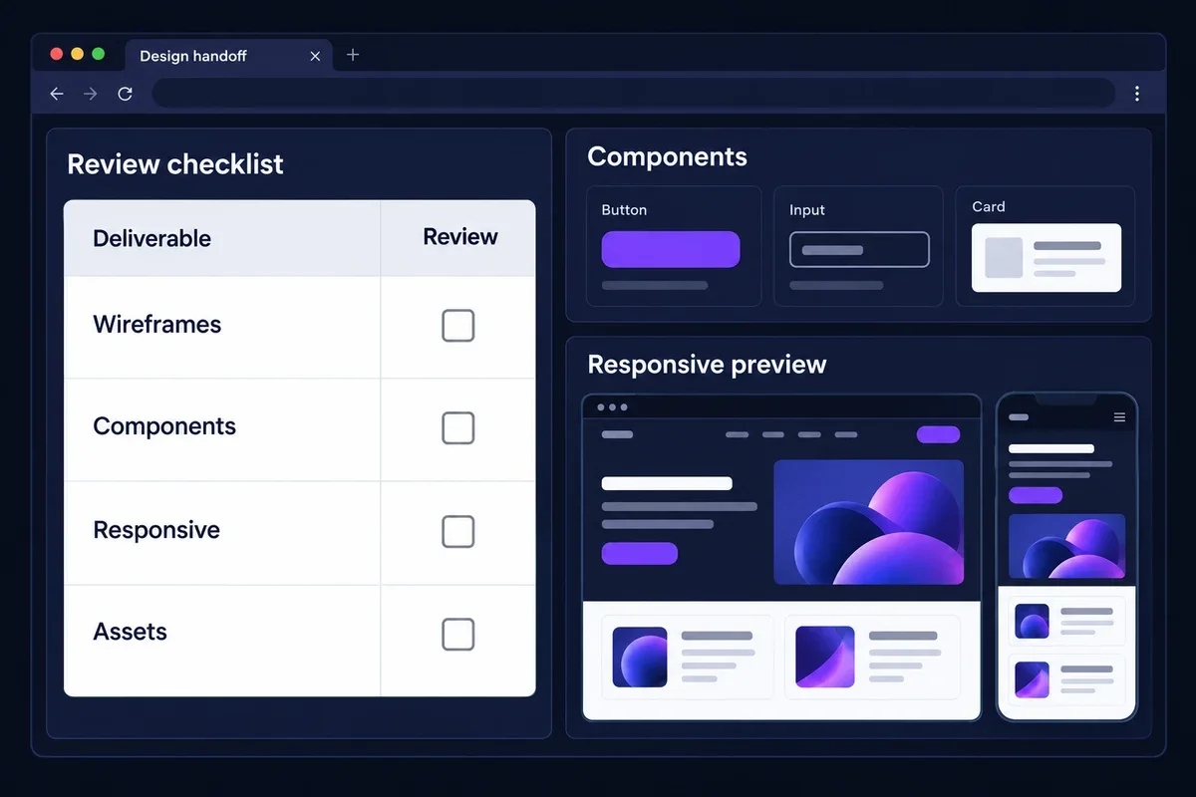The height and width of the screenshot is (797, 1196).
Task: Check the Components review checkbox
Action: tap(457, 427)
